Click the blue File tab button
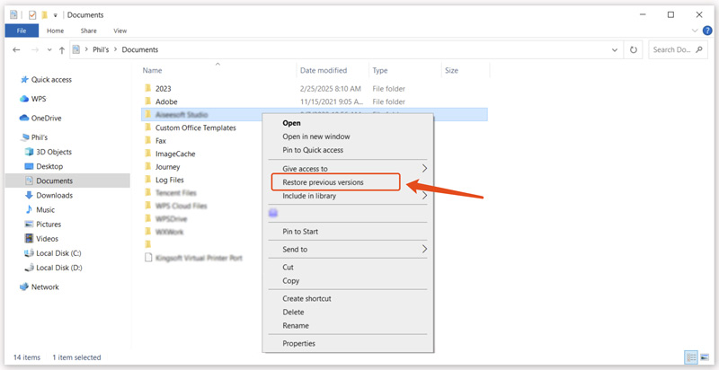The height and width of the screenshot is (370, 719). 21,31
